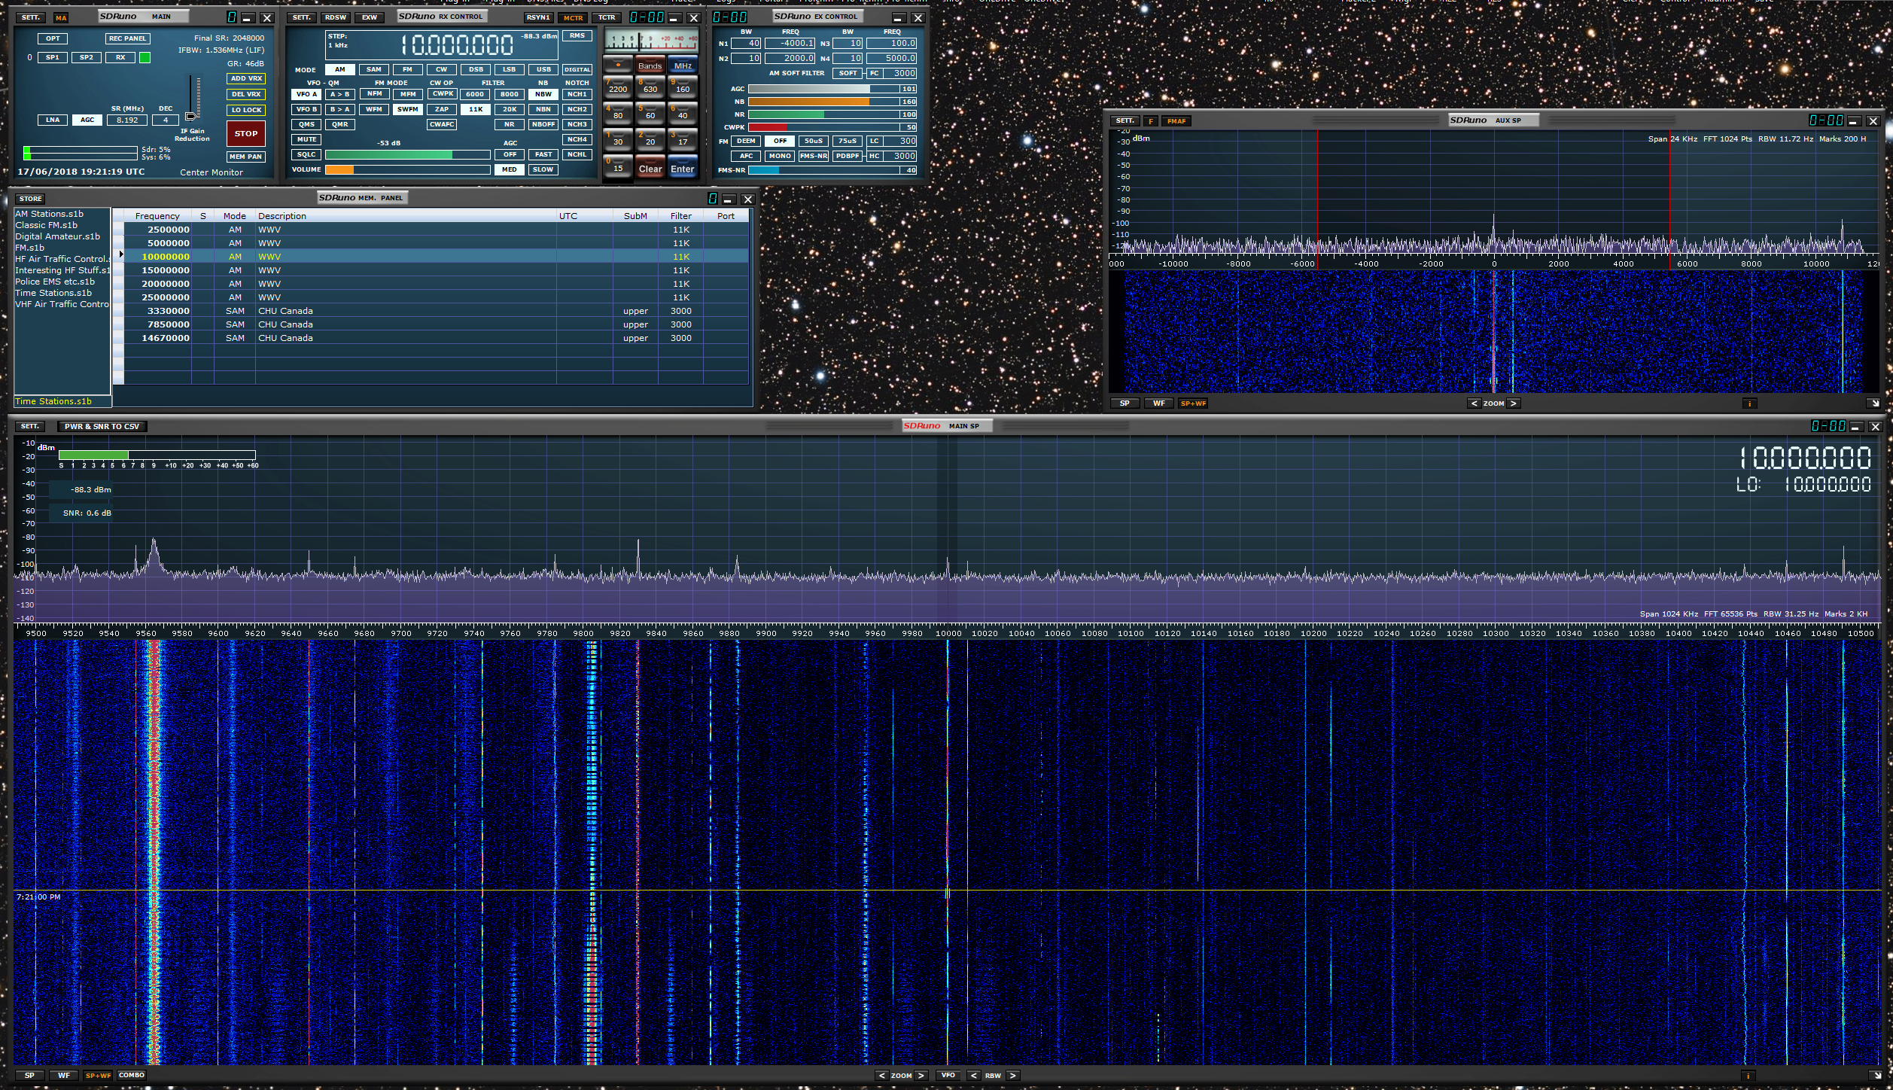
Task: Select the 60 band keypad key
Action: pos(650,114)
